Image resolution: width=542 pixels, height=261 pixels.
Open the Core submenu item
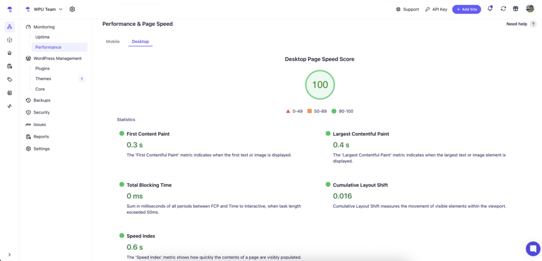40,89
